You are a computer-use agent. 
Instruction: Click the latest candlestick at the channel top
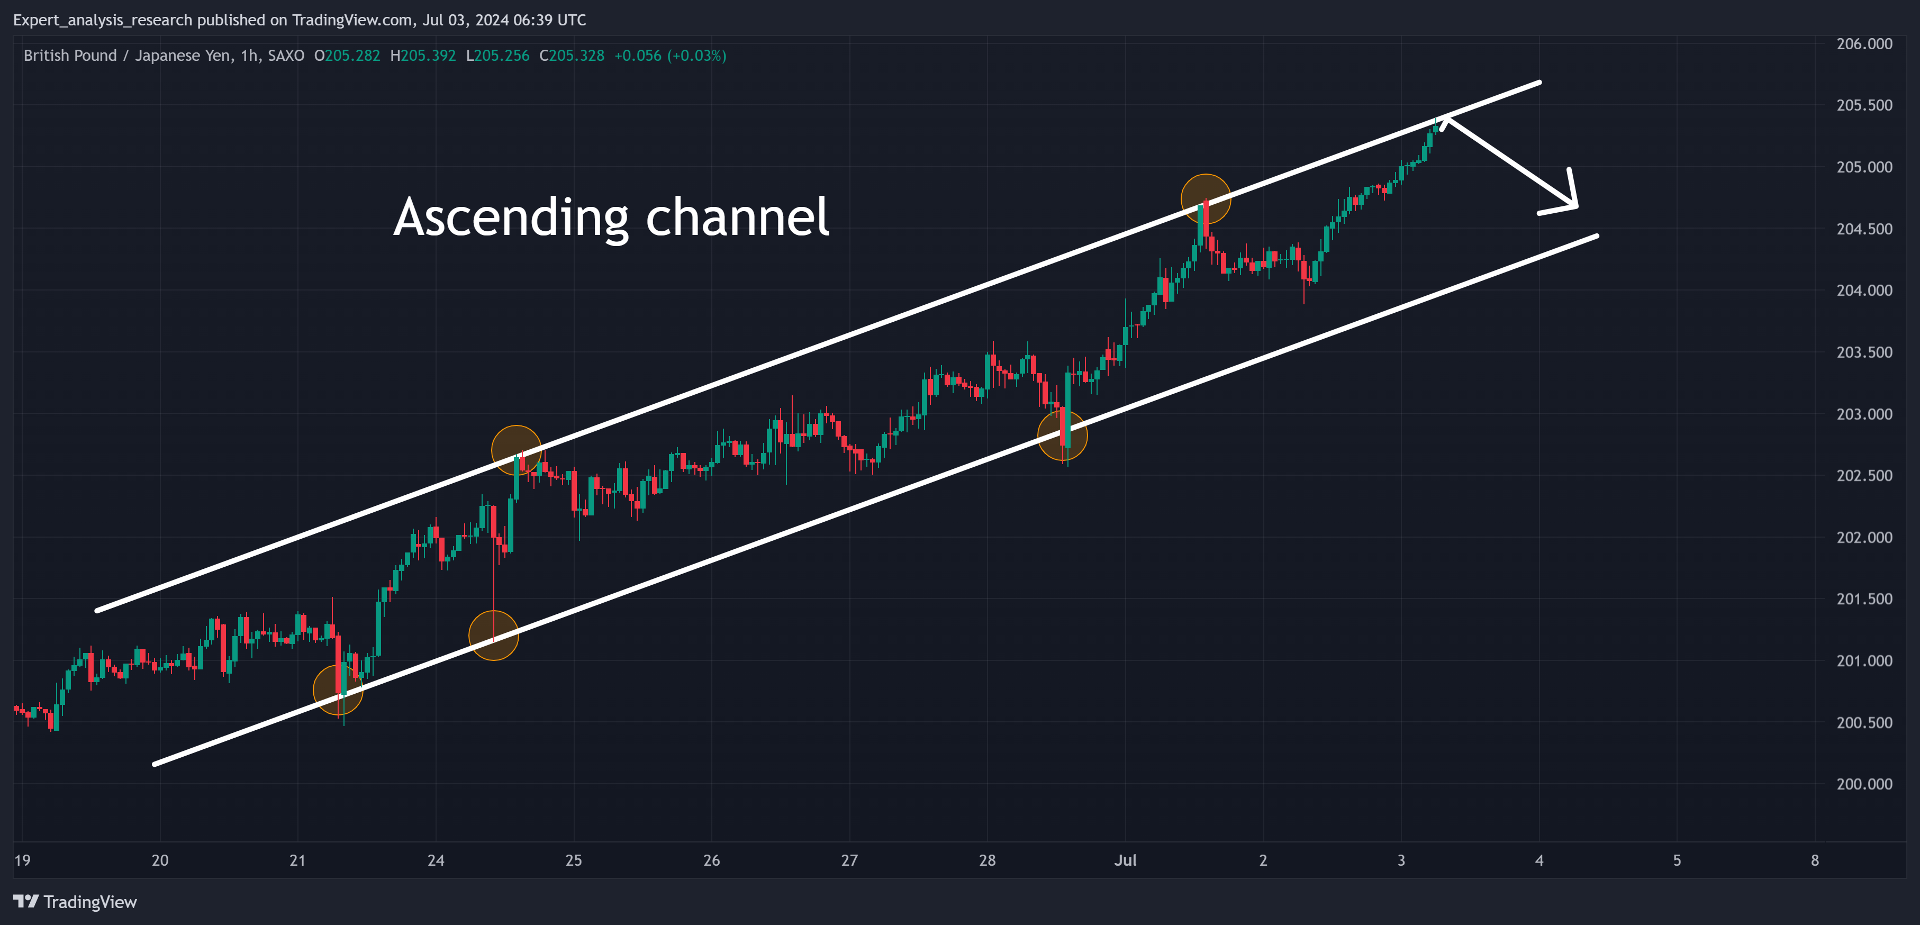(1436, 125)
